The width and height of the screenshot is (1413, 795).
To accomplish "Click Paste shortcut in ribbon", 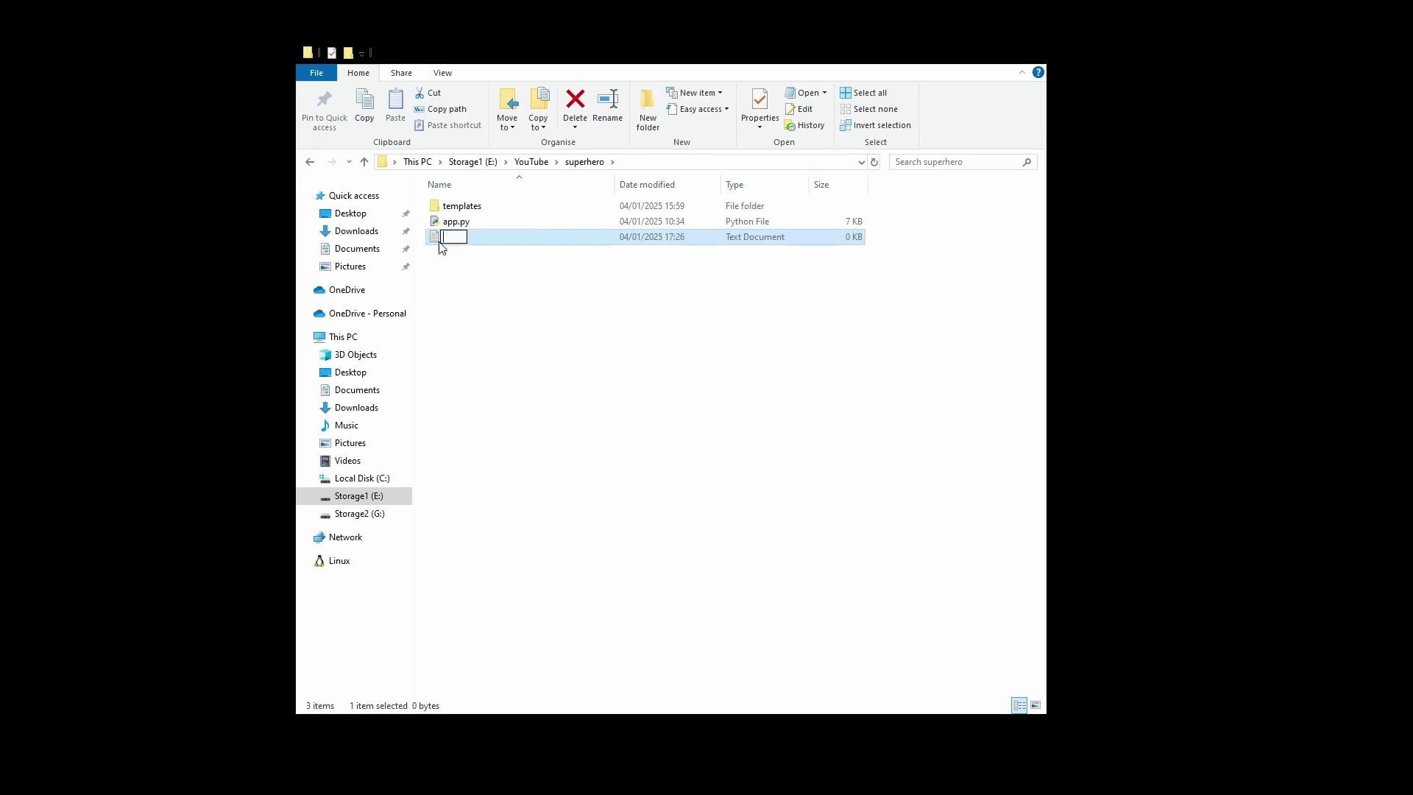I will coord(447,125).
